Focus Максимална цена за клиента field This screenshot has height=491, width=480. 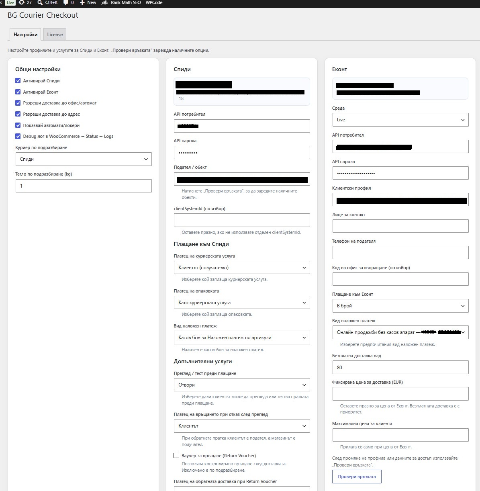tap(400, 435)
